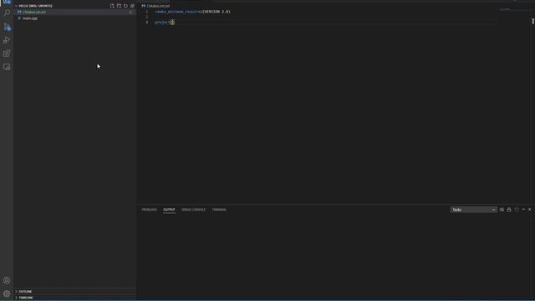Screen dimensions: 535x301
Task: Open the Search view in activity bar
Action: pyautogui.click(x=7, y=13)
